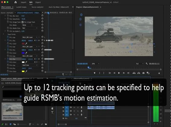The height and width of the screenshot is (127, 171).
Task: Open Program Monitor settings wrench
Action: tap(147, 63)
